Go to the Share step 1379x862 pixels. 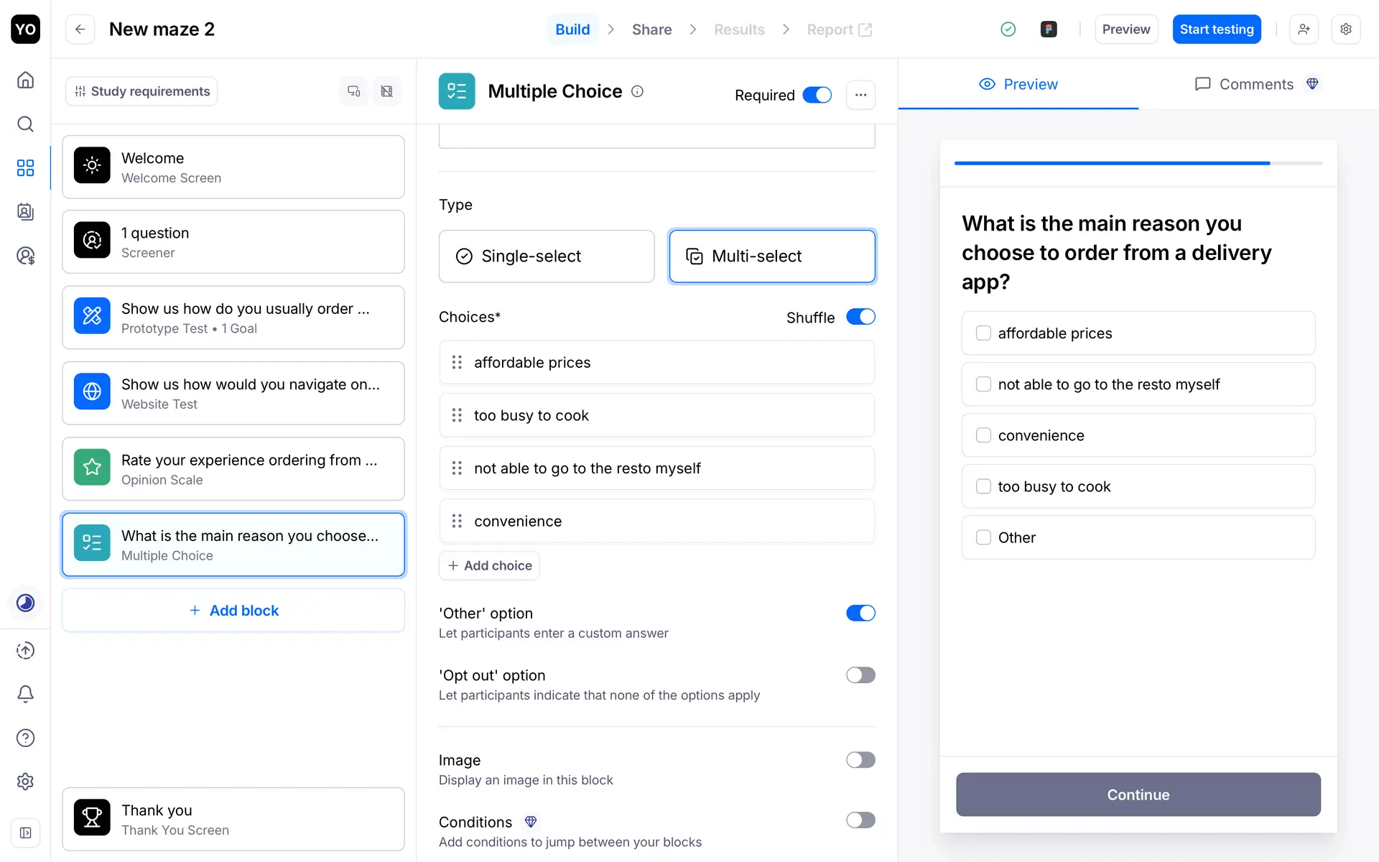pyautogui.click(x=651, y=29)
